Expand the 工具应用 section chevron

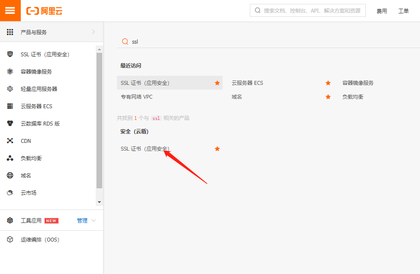[x=94, y=220]
